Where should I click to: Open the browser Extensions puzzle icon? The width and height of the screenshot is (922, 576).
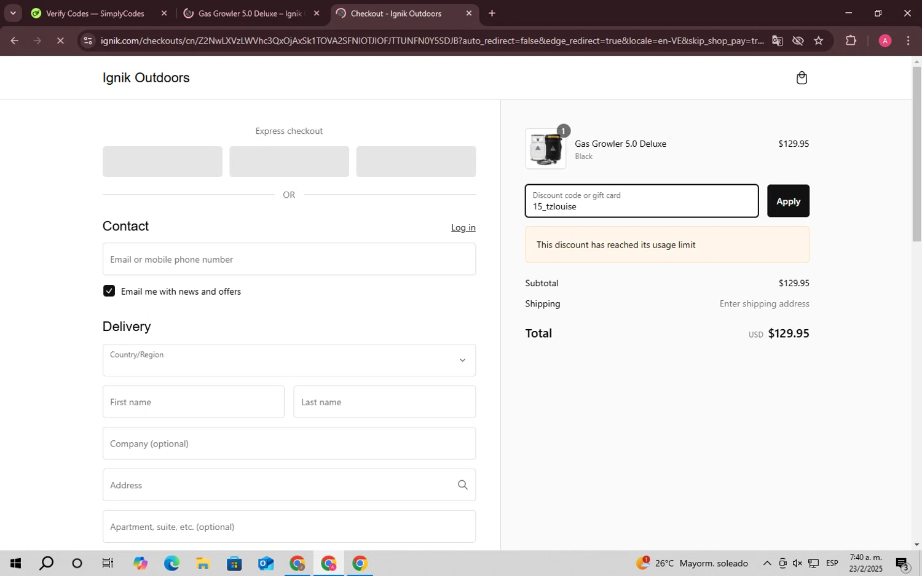click(851, 41)
